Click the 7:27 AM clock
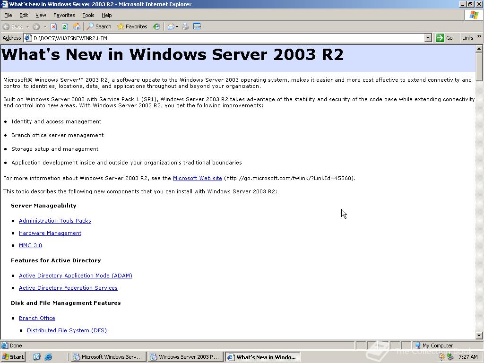This screenshot has width=484, height=363. 468,357
